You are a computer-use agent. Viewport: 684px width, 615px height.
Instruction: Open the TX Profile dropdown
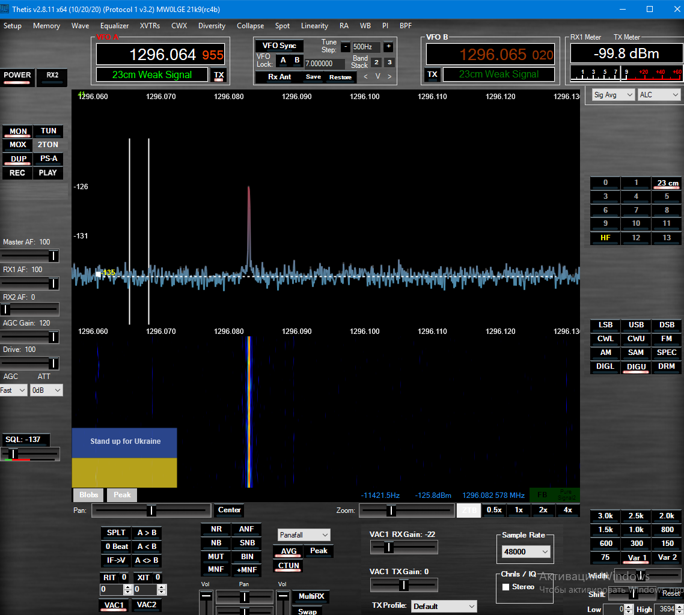click(x=444, y=606)
